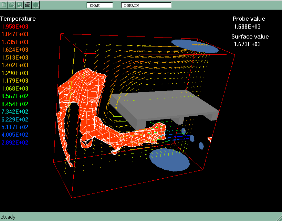Click the round green toolbar button

35,5
